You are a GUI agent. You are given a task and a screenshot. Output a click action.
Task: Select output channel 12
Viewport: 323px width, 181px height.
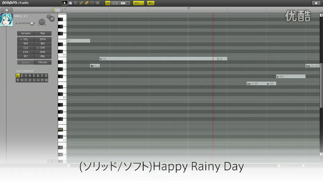click(x=30, y=80)
